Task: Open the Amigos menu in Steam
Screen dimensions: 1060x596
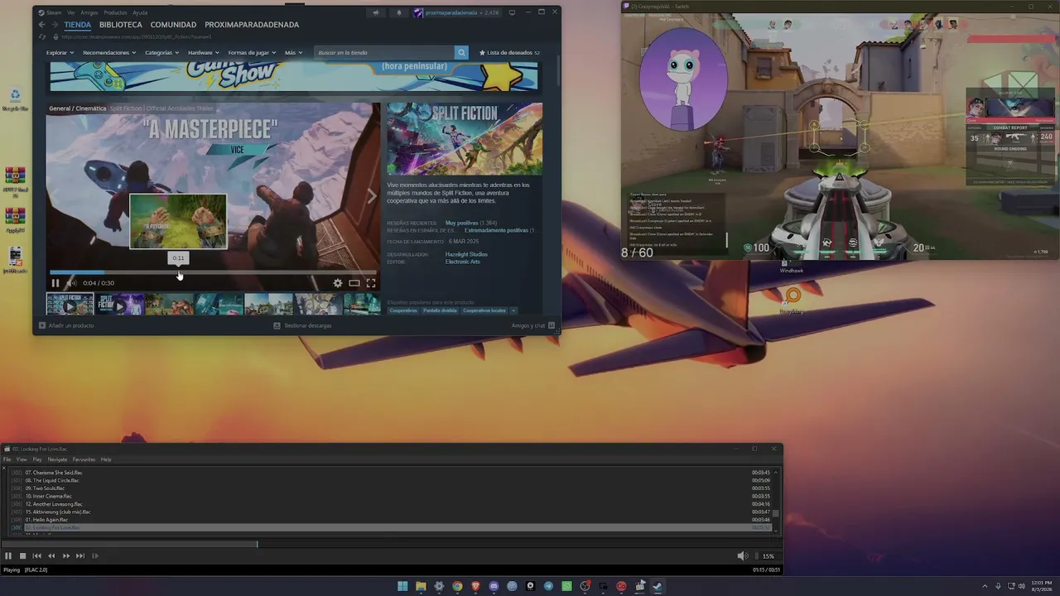Action: coord(89,12)
